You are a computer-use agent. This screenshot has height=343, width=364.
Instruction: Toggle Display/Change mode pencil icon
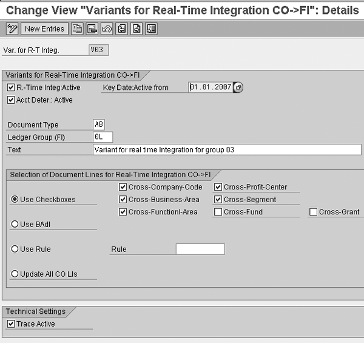(x=12, y=29)
